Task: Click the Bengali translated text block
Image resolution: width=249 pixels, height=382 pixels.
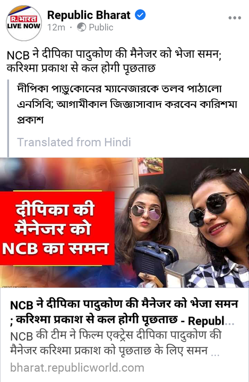Action: [x=127, y=105]
